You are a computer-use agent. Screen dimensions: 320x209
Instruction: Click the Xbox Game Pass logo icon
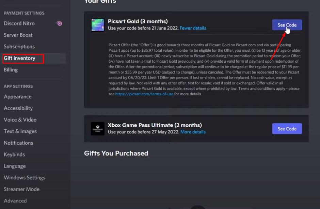[x=98, y=129]
